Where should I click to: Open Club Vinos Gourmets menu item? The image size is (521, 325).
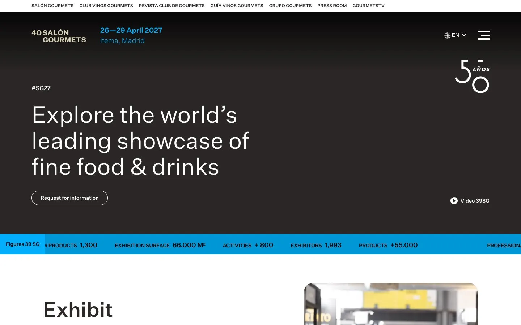point(106,6)
